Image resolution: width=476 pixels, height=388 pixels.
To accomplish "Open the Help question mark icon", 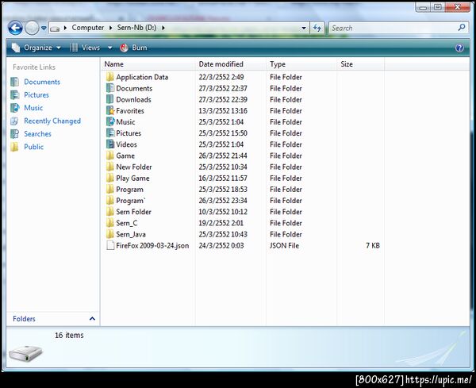I will (x=459, y=48).
